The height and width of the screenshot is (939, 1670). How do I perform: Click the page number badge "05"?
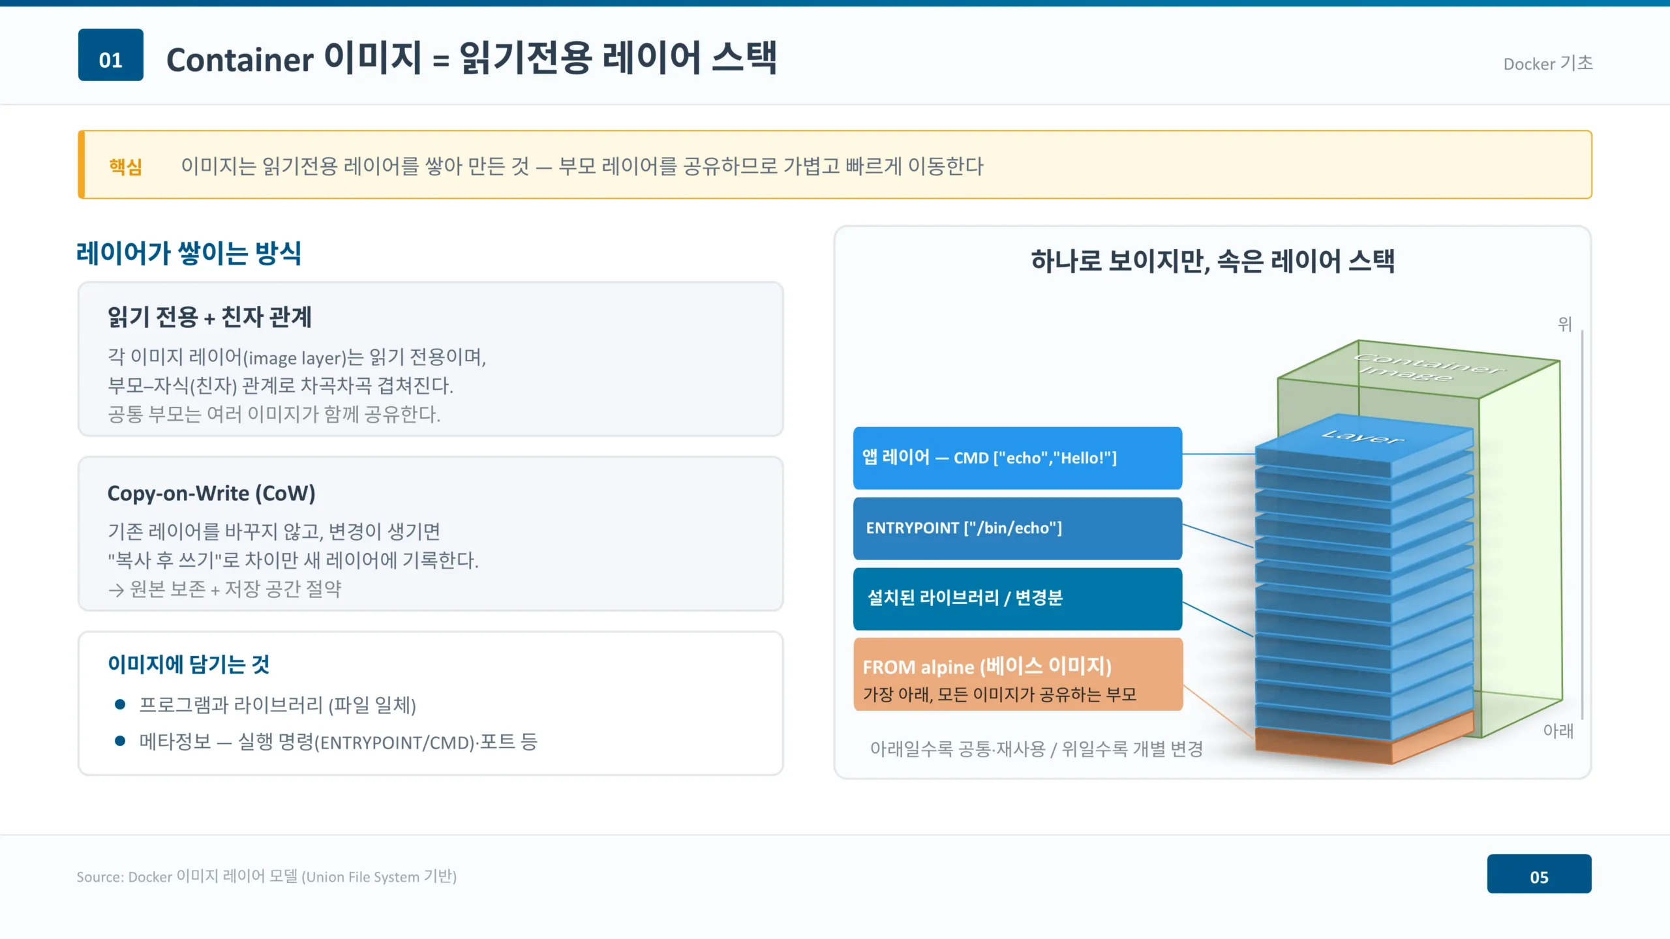[x=1539, y=874]
